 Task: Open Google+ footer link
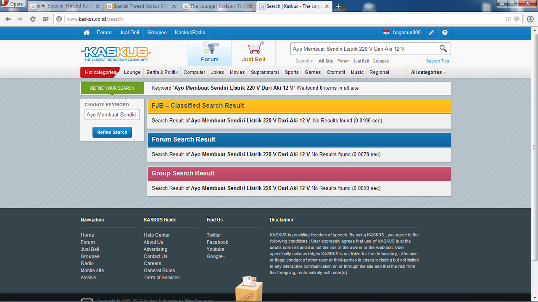[x=216, y=256]
